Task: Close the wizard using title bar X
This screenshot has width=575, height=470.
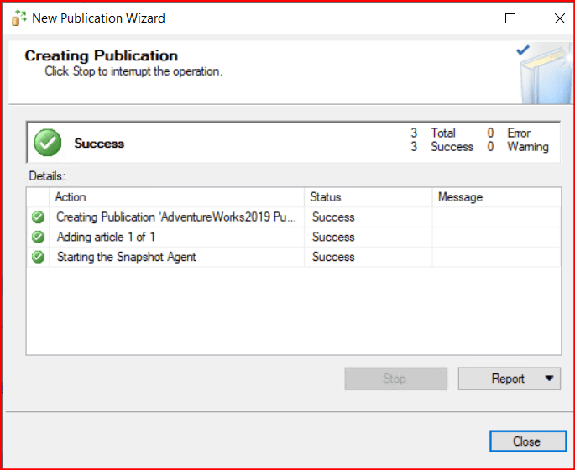Action: click(558, 18)
